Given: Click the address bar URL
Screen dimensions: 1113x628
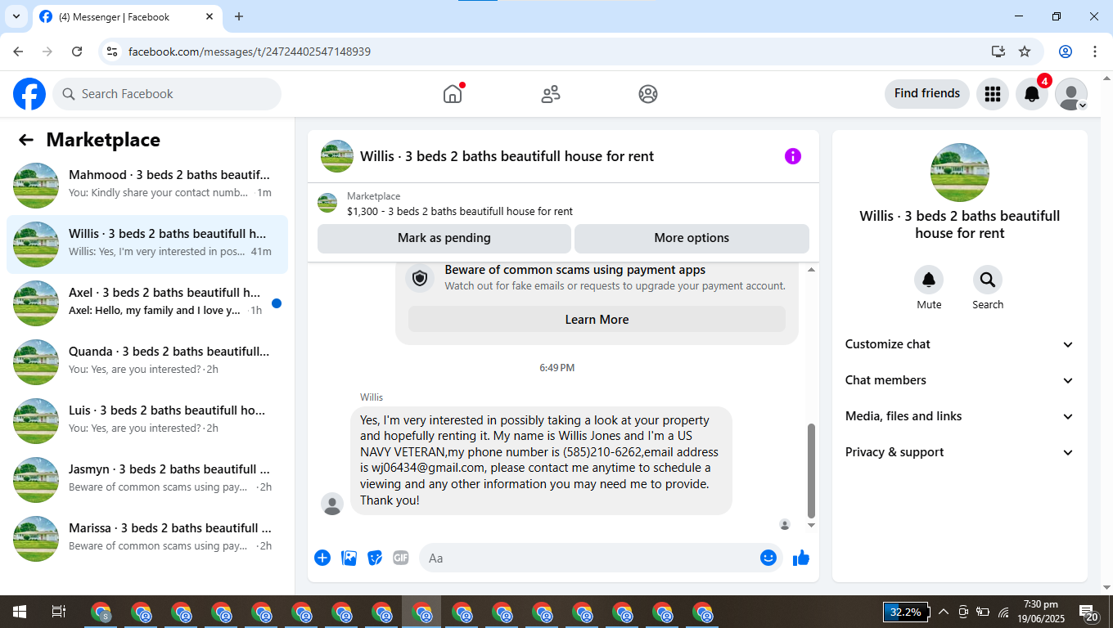Looking at the screenshot, I should click(x=250, y=52).
